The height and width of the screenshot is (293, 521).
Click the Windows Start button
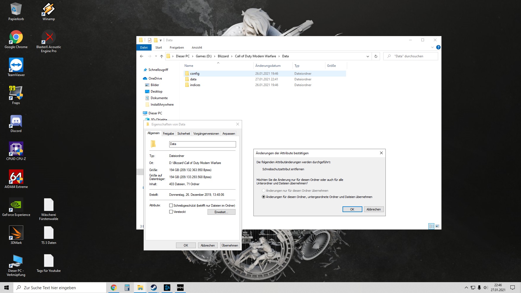coord(7,288)
